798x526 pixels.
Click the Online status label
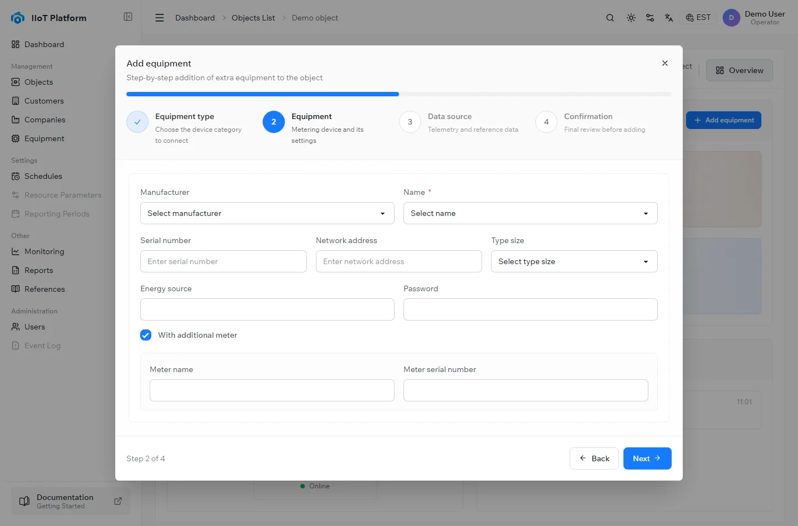click(319, 486)
